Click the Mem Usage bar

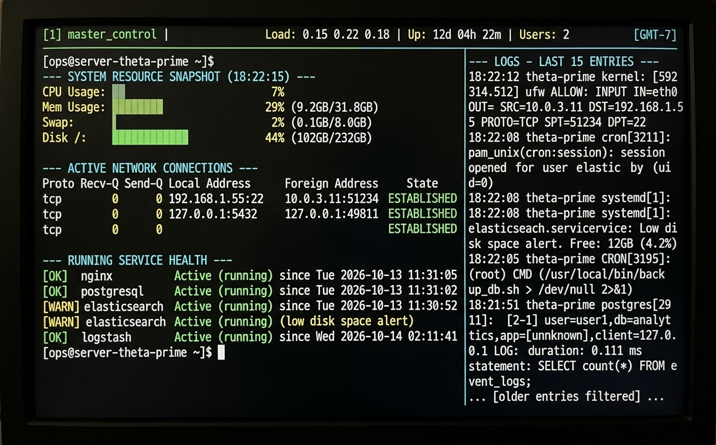point(138,107)
